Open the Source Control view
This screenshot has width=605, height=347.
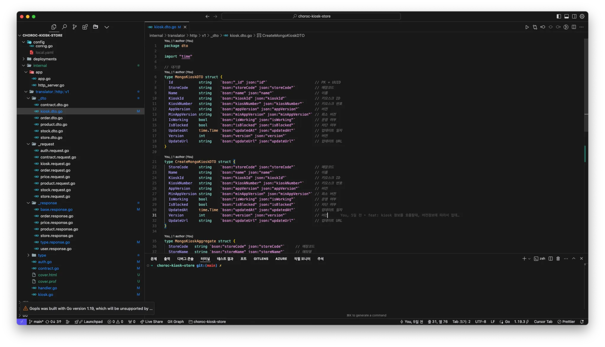coord(75,27)
